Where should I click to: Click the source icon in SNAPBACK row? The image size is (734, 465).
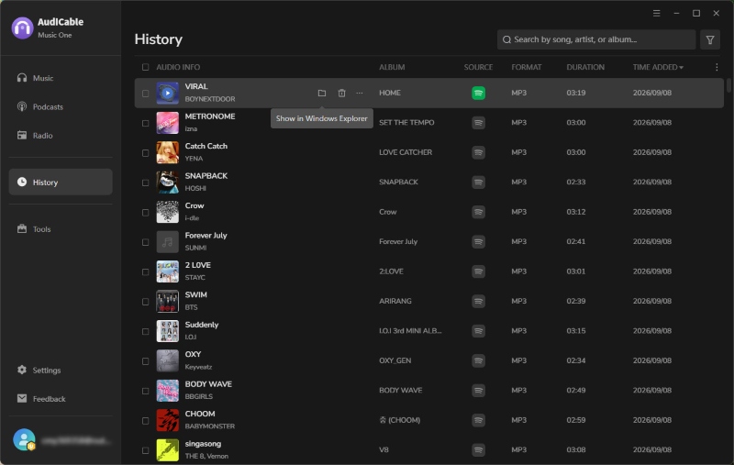tap(478, 183)
